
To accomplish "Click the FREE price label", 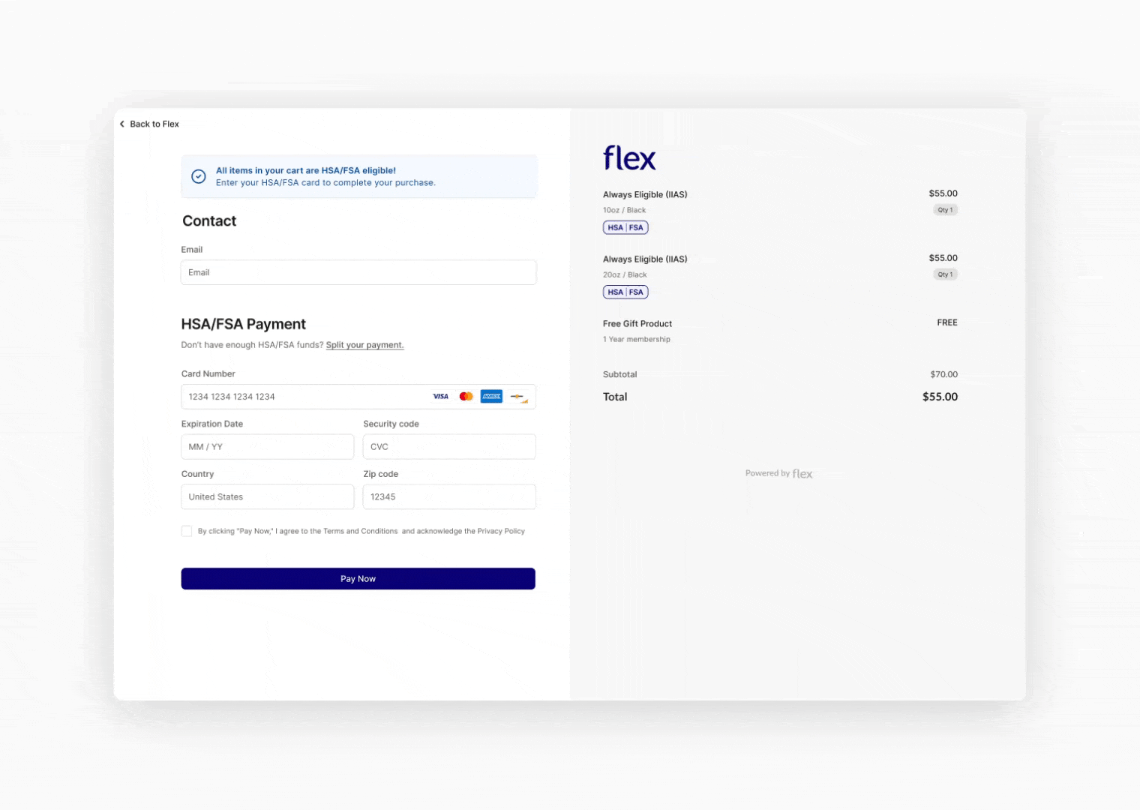I will (x=947, y=322).
